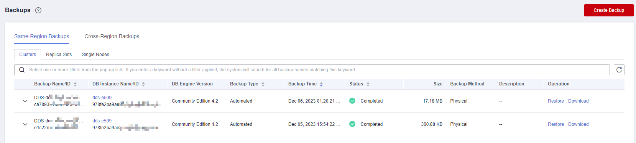Expand the Dec 05 backup row
Viewport: 636px width, 143px height.
point(25,124)
